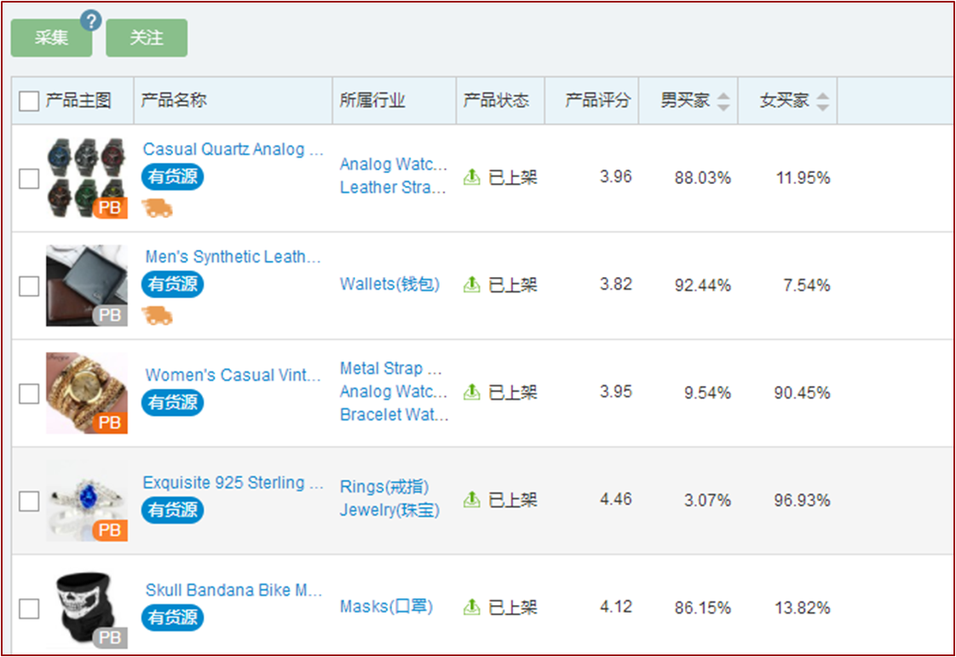The height and width of the screenshot is (657, 956).
Task: Click the green listed status icon for Wallets row
Action: click(x=472, y=285)
